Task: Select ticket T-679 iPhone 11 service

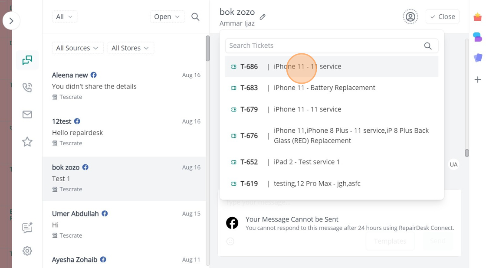Action: [x=332, y=109]
